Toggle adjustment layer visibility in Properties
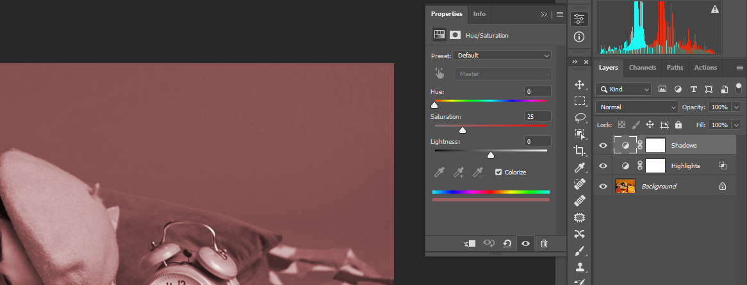 pos(525,243)
